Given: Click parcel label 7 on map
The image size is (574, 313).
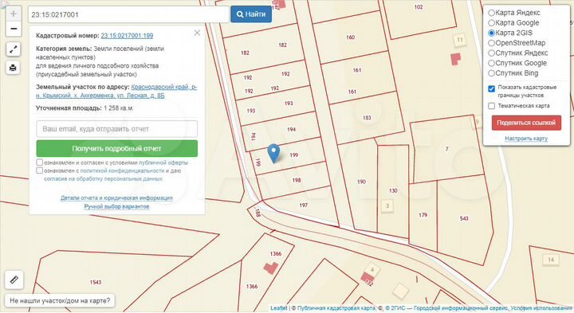Looking at the screenshot, I should [x=446, y=149].
